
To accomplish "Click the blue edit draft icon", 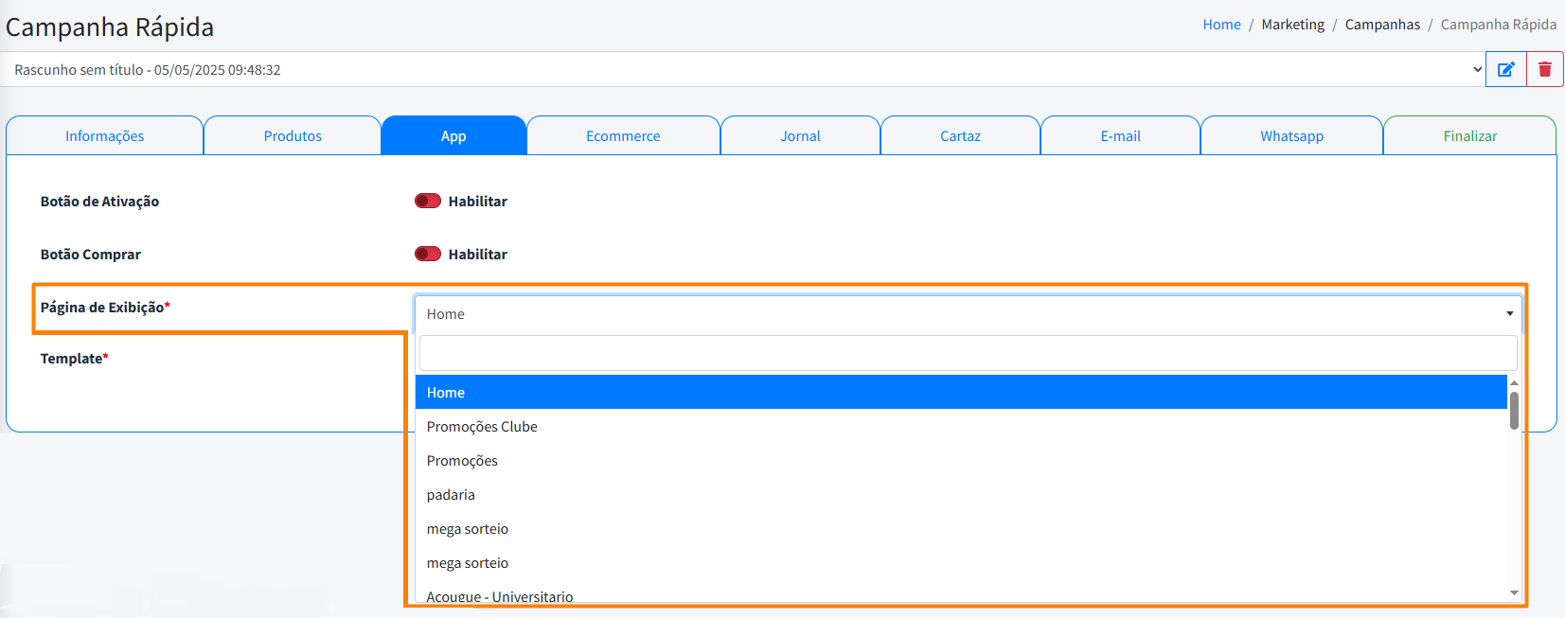I will pos(1505,69).
